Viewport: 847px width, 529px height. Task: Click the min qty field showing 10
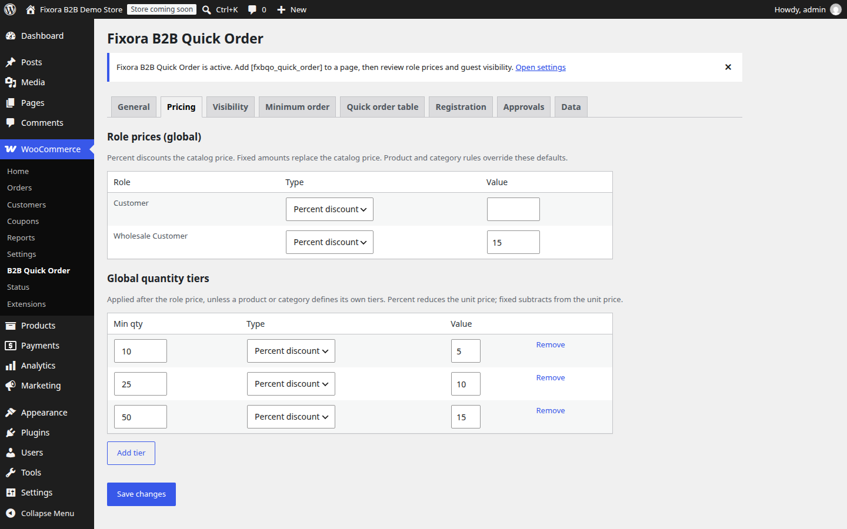point(141,351)
